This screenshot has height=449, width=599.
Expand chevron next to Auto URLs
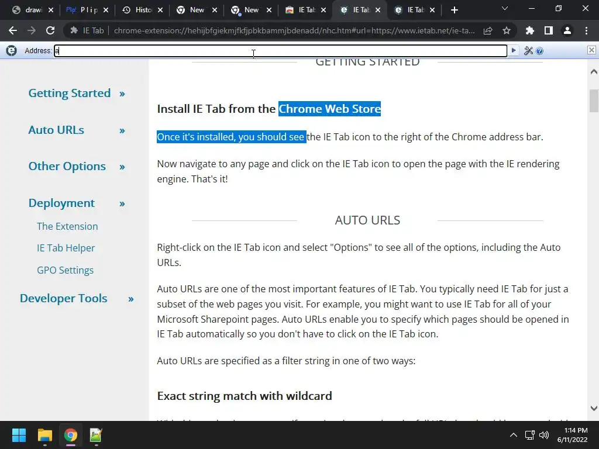122,131
